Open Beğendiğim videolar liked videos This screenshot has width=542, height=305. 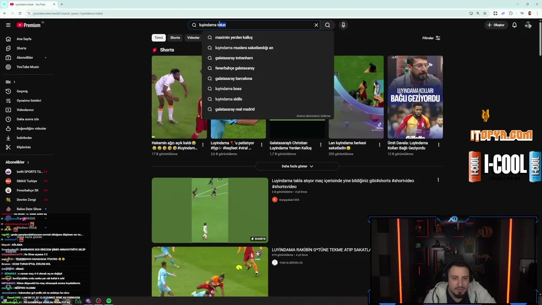(31, 128)
